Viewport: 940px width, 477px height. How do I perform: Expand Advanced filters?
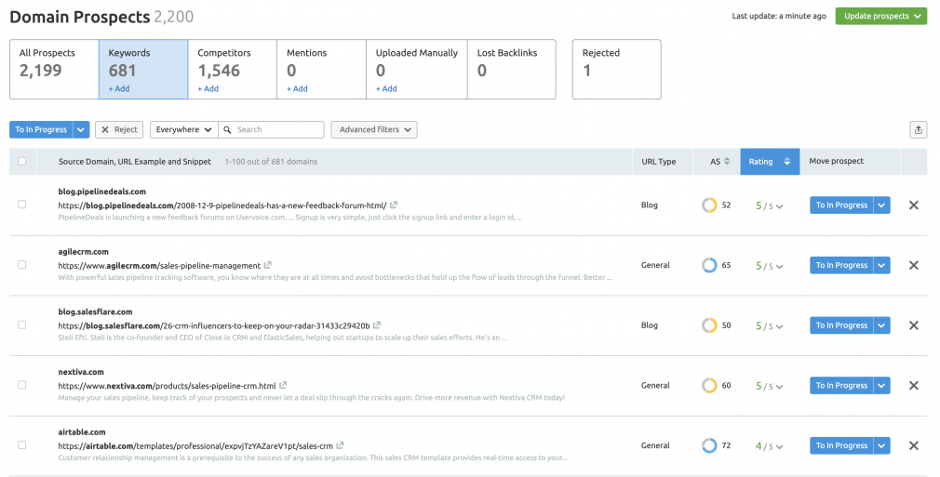(374, 129)
